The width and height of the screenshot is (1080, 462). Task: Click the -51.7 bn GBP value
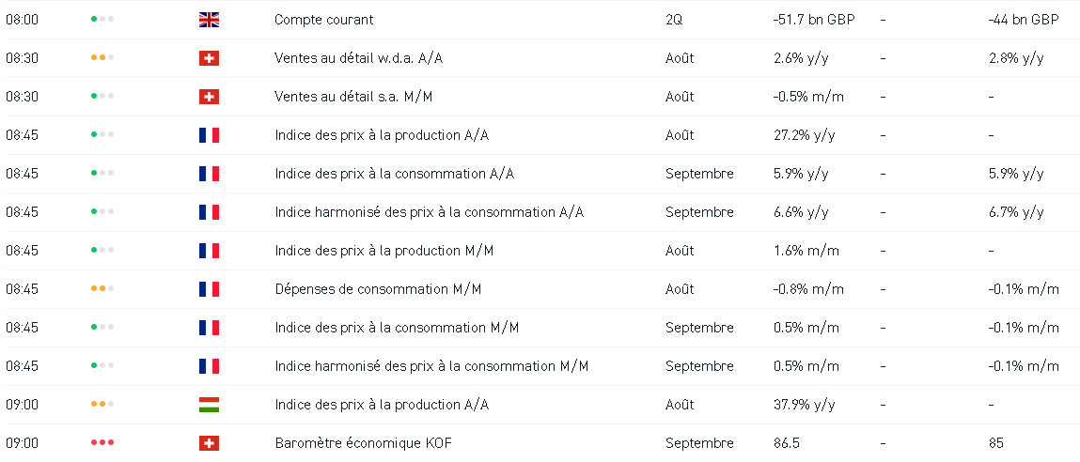click(813, 20)
